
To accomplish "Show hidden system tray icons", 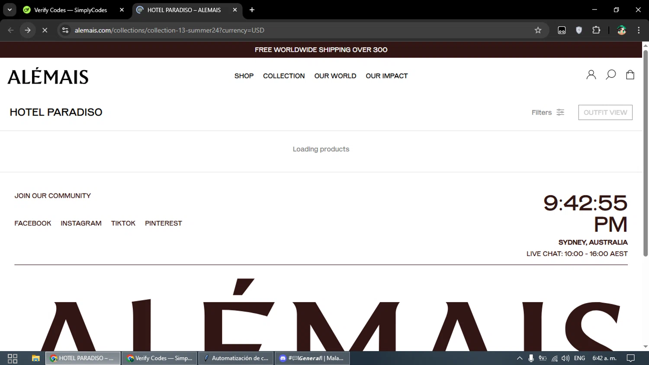I will pos(520,359).
